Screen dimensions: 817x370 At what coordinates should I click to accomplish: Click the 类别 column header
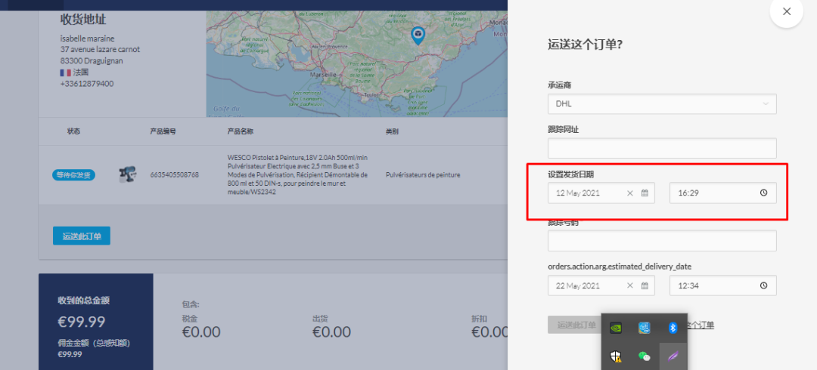392,131
